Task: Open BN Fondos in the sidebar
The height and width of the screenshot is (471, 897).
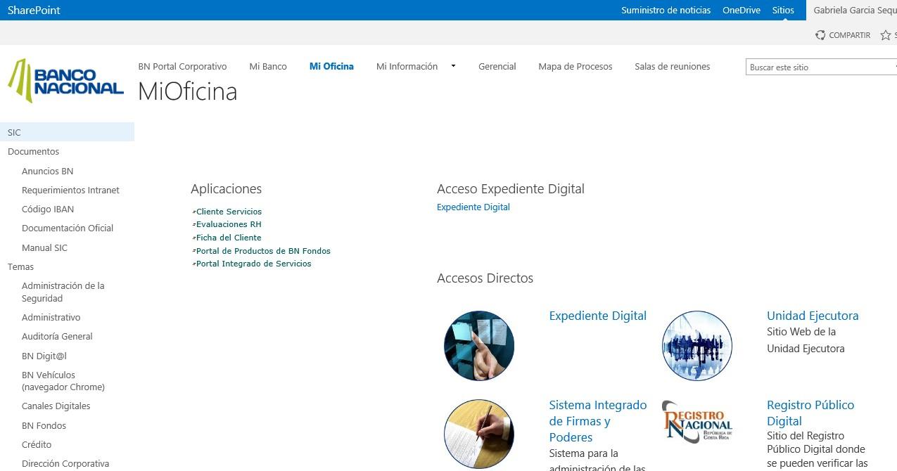Action: (x=44, y=425)
